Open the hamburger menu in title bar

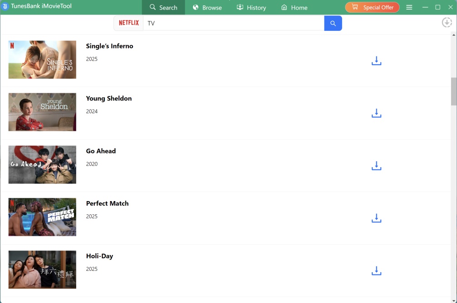pos(409,7)
